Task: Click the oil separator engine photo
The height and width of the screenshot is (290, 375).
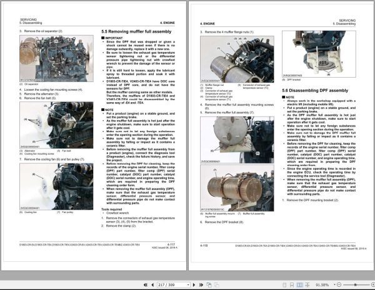Action: pos(56,58)
